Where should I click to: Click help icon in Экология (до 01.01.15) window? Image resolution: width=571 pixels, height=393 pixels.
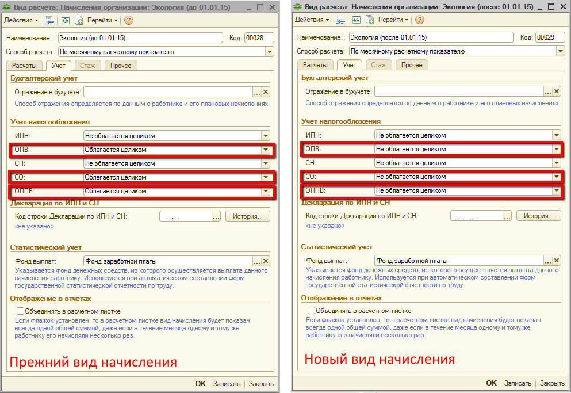[x=129, y=20]
